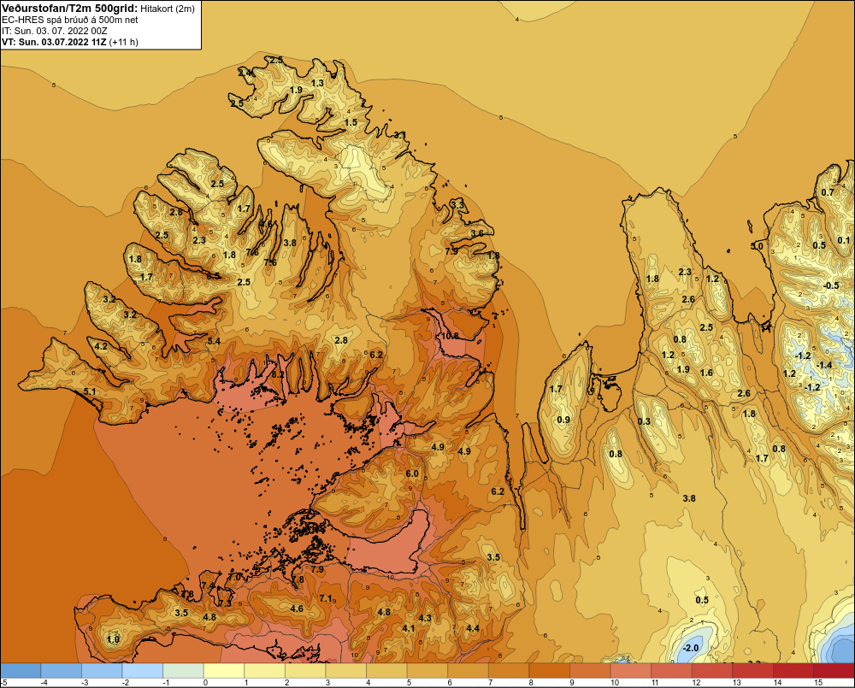
Task: Click the 2.4 temperature value
Action: click(245, 72)
